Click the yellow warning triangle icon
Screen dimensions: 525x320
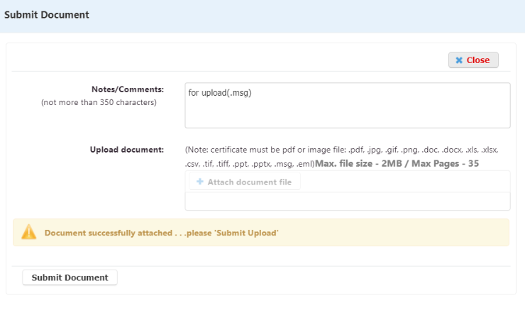pyautogui.click(x=29, y=232)
